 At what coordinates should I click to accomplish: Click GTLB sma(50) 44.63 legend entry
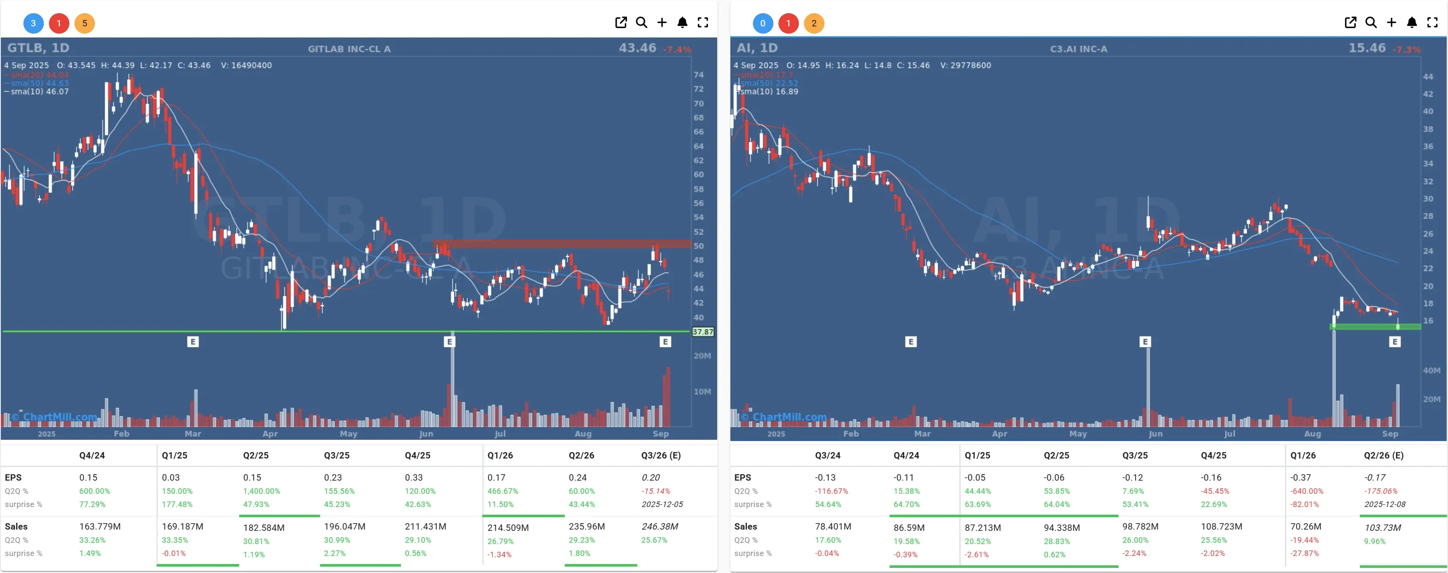[x=37, y=83]
